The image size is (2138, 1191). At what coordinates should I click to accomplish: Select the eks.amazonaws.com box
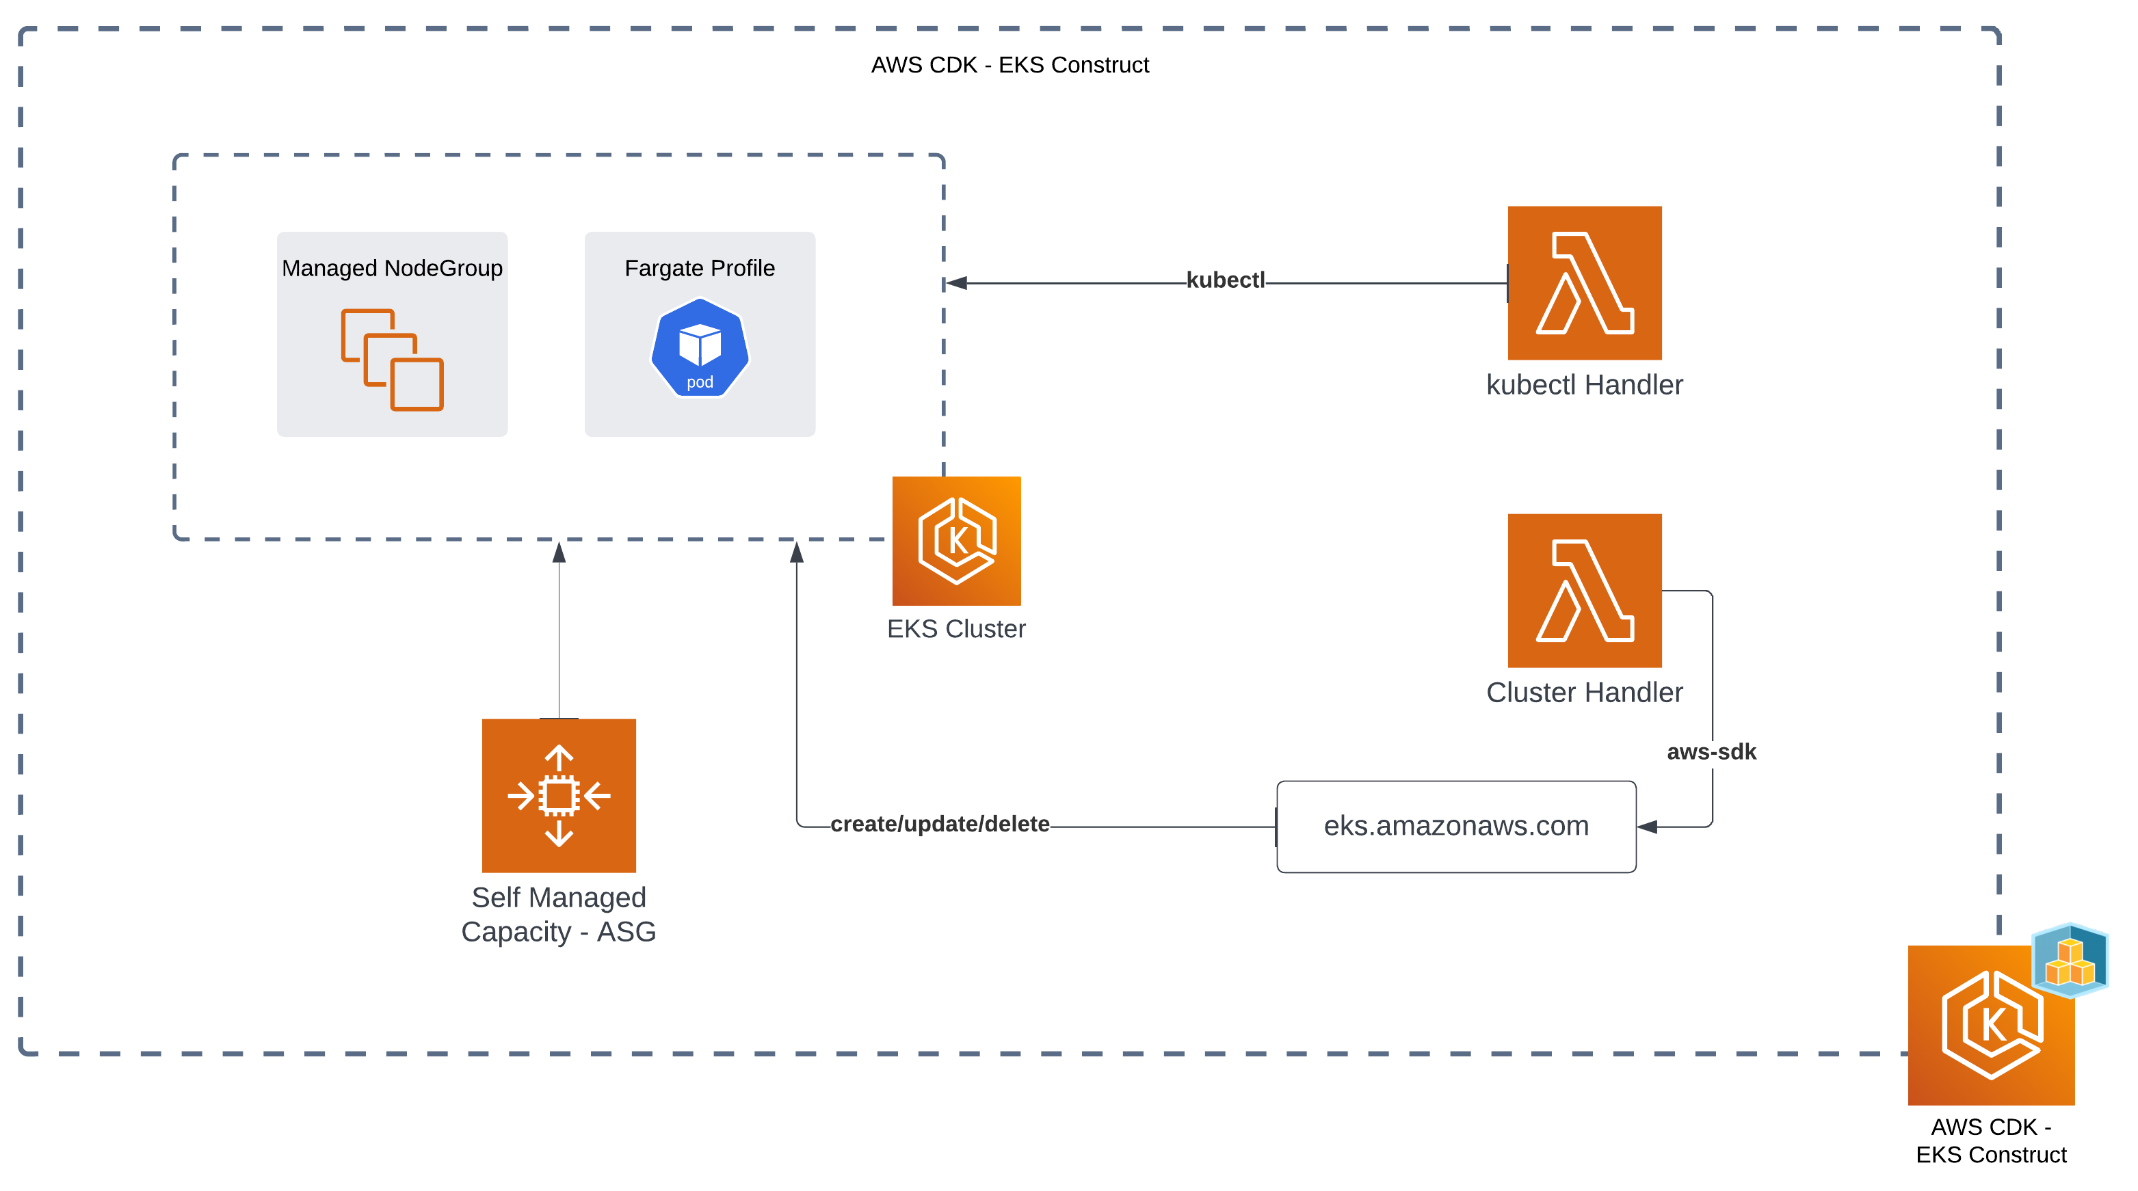click(x=1455, y=826)
